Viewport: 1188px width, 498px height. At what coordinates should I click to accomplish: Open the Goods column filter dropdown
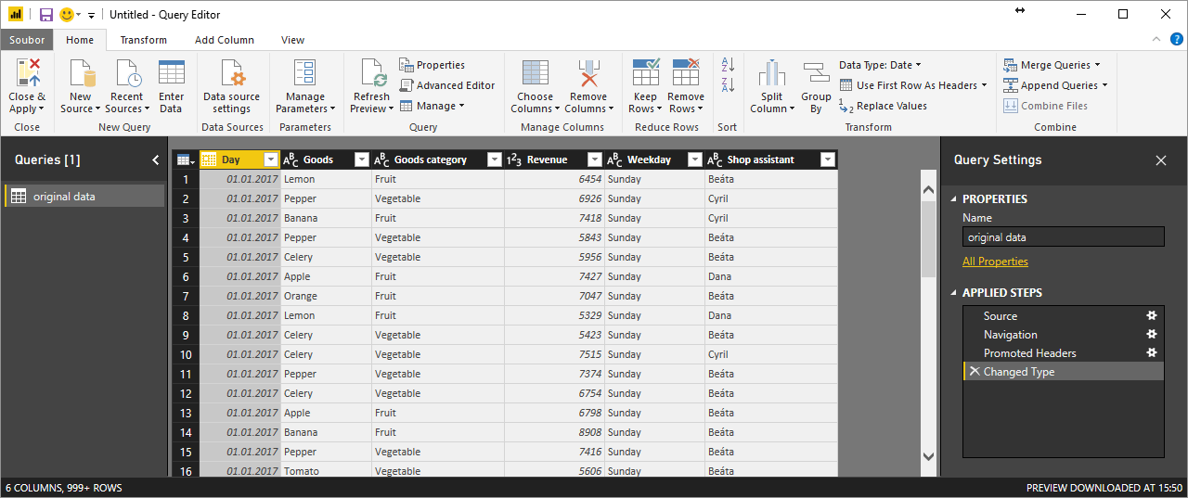point(362,160)
